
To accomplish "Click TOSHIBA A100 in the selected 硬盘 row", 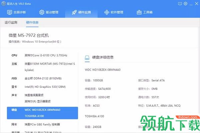I will pyautogui.click(x=34, y=116).
